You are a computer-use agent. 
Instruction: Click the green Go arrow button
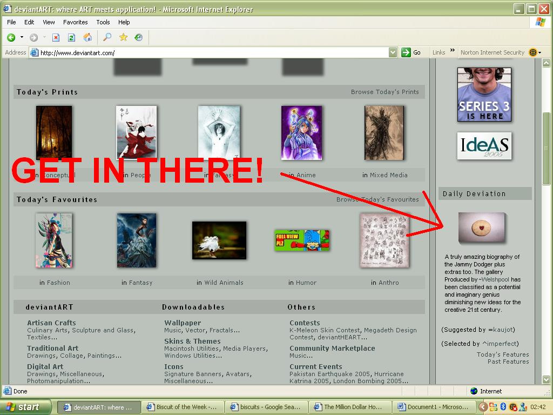click(406, 52)
